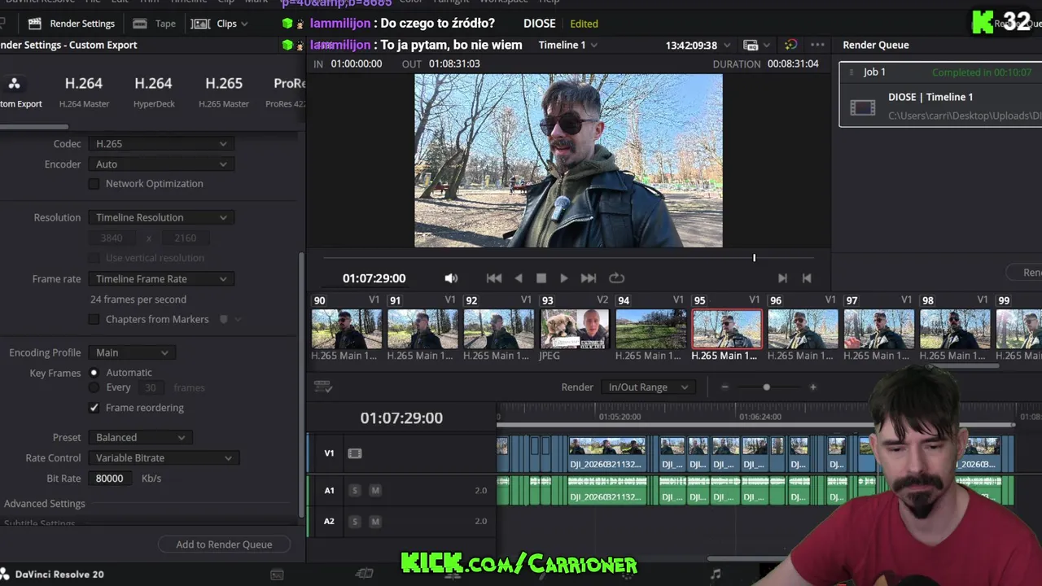Image resolution: width=1042 pixels, height=586 pixels.
Task: Open the Fairlight page music icon
Action: (x=716, y=575)
